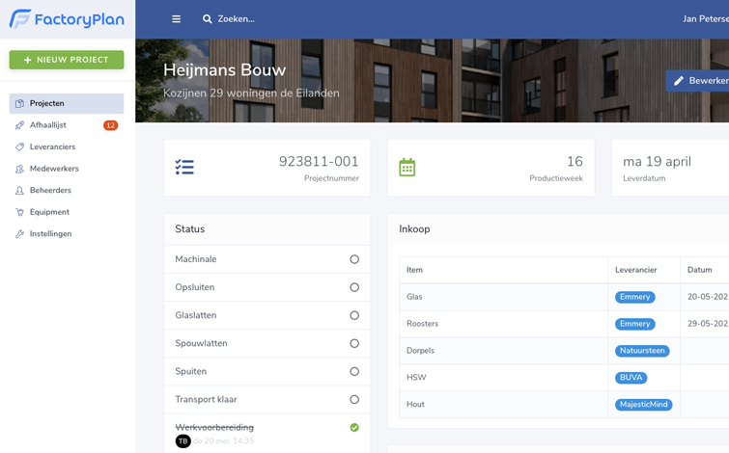Click the Equipment cart icon in sidebar

coord(19,212)
